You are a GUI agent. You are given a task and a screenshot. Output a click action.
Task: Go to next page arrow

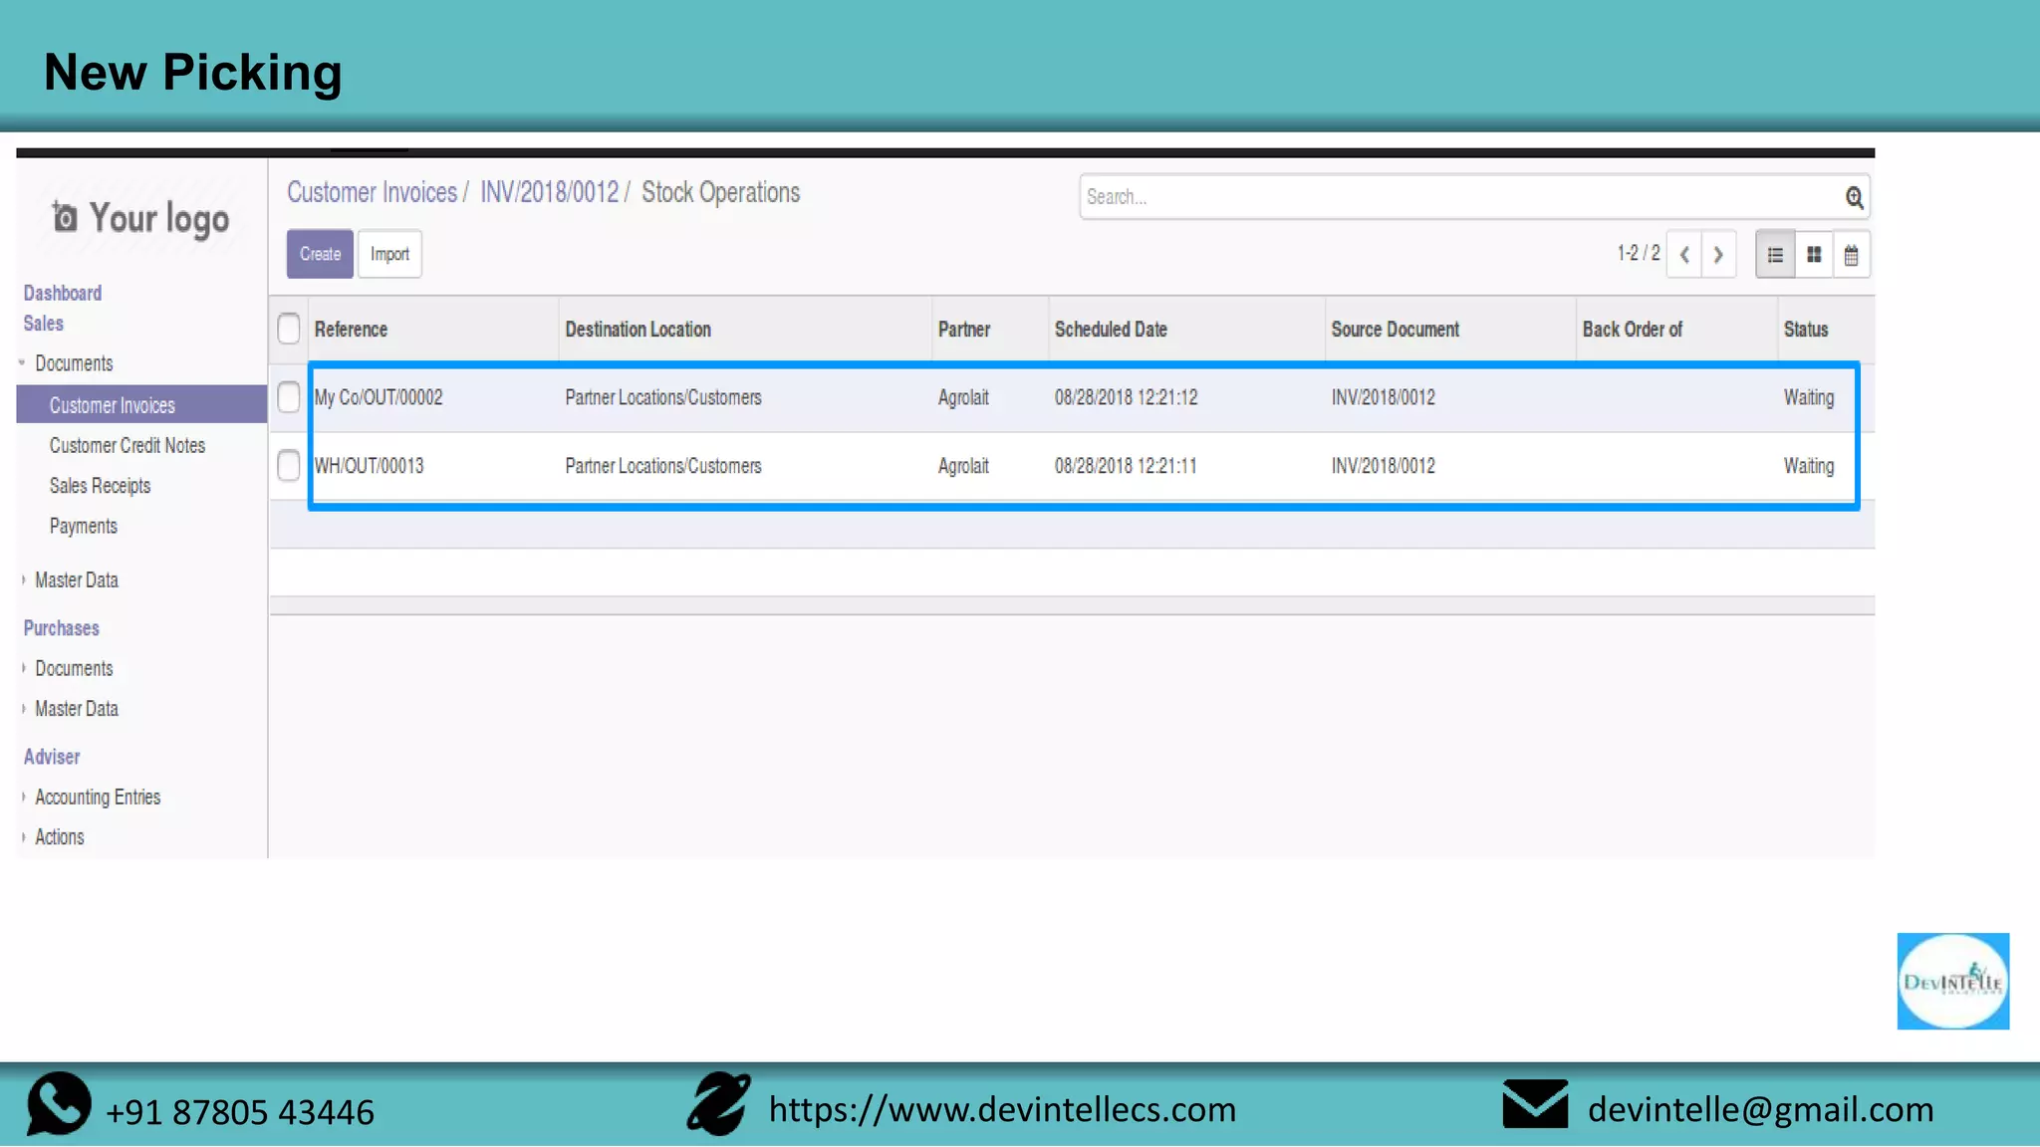pos(1718,255)
